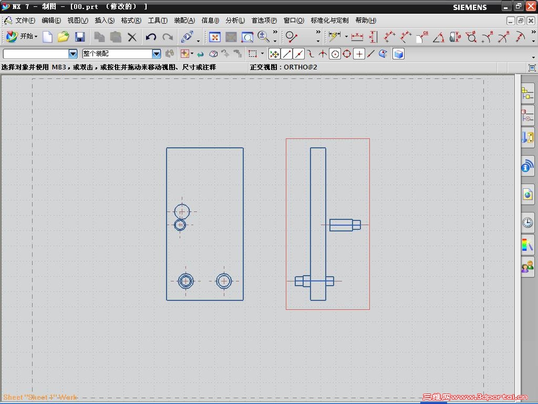
Task: Open 装配(A) menu
Action: pos(184,21)
